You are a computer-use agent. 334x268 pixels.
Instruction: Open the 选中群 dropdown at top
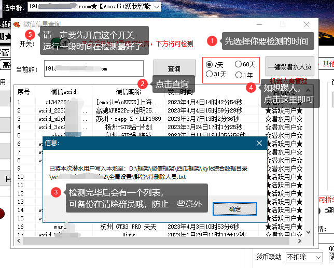157,7
